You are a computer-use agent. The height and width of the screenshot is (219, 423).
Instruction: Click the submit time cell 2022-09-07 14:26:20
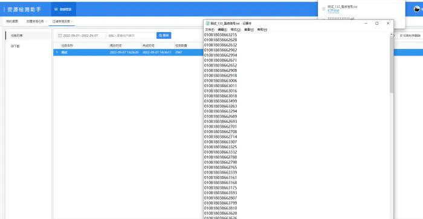(124, 52)
